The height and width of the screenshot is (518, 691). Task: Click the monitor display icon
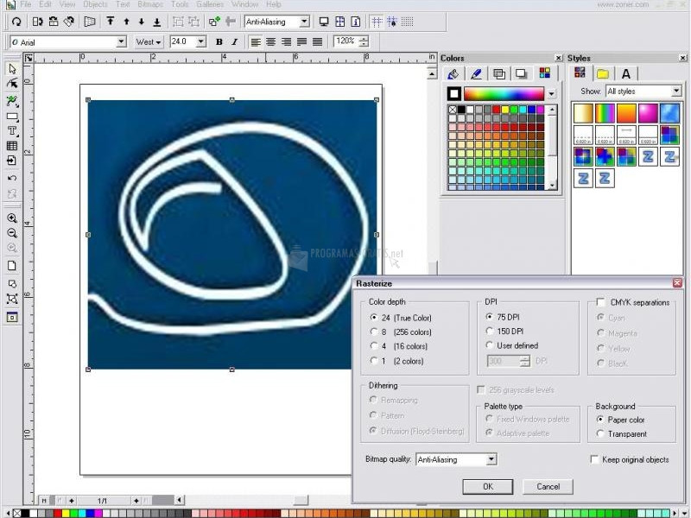[x=324, y=22]
